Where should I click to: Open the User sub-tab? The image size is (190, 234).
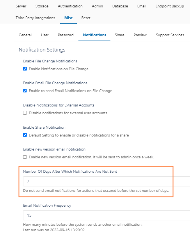click(x=45, y=35)
